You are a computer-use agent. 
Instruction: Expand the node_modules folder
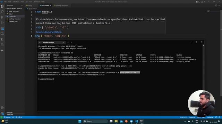coord(15,11)
